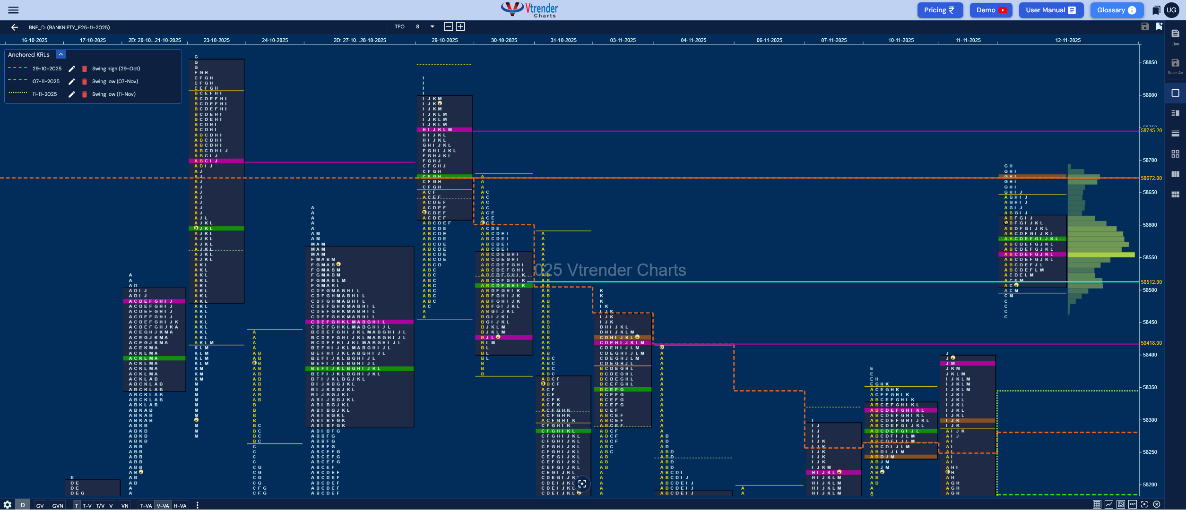Enable the VN profile mode

point(125,505)
